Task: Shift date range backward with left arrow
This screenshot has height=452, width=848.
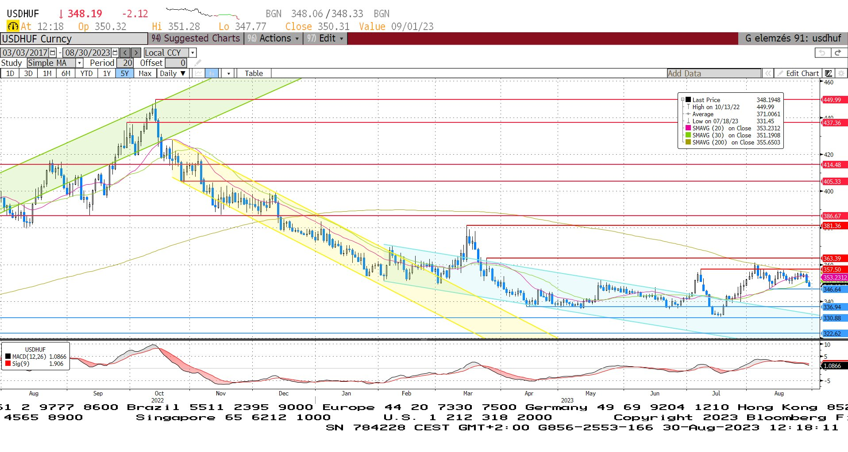Action: pos(125,53)
